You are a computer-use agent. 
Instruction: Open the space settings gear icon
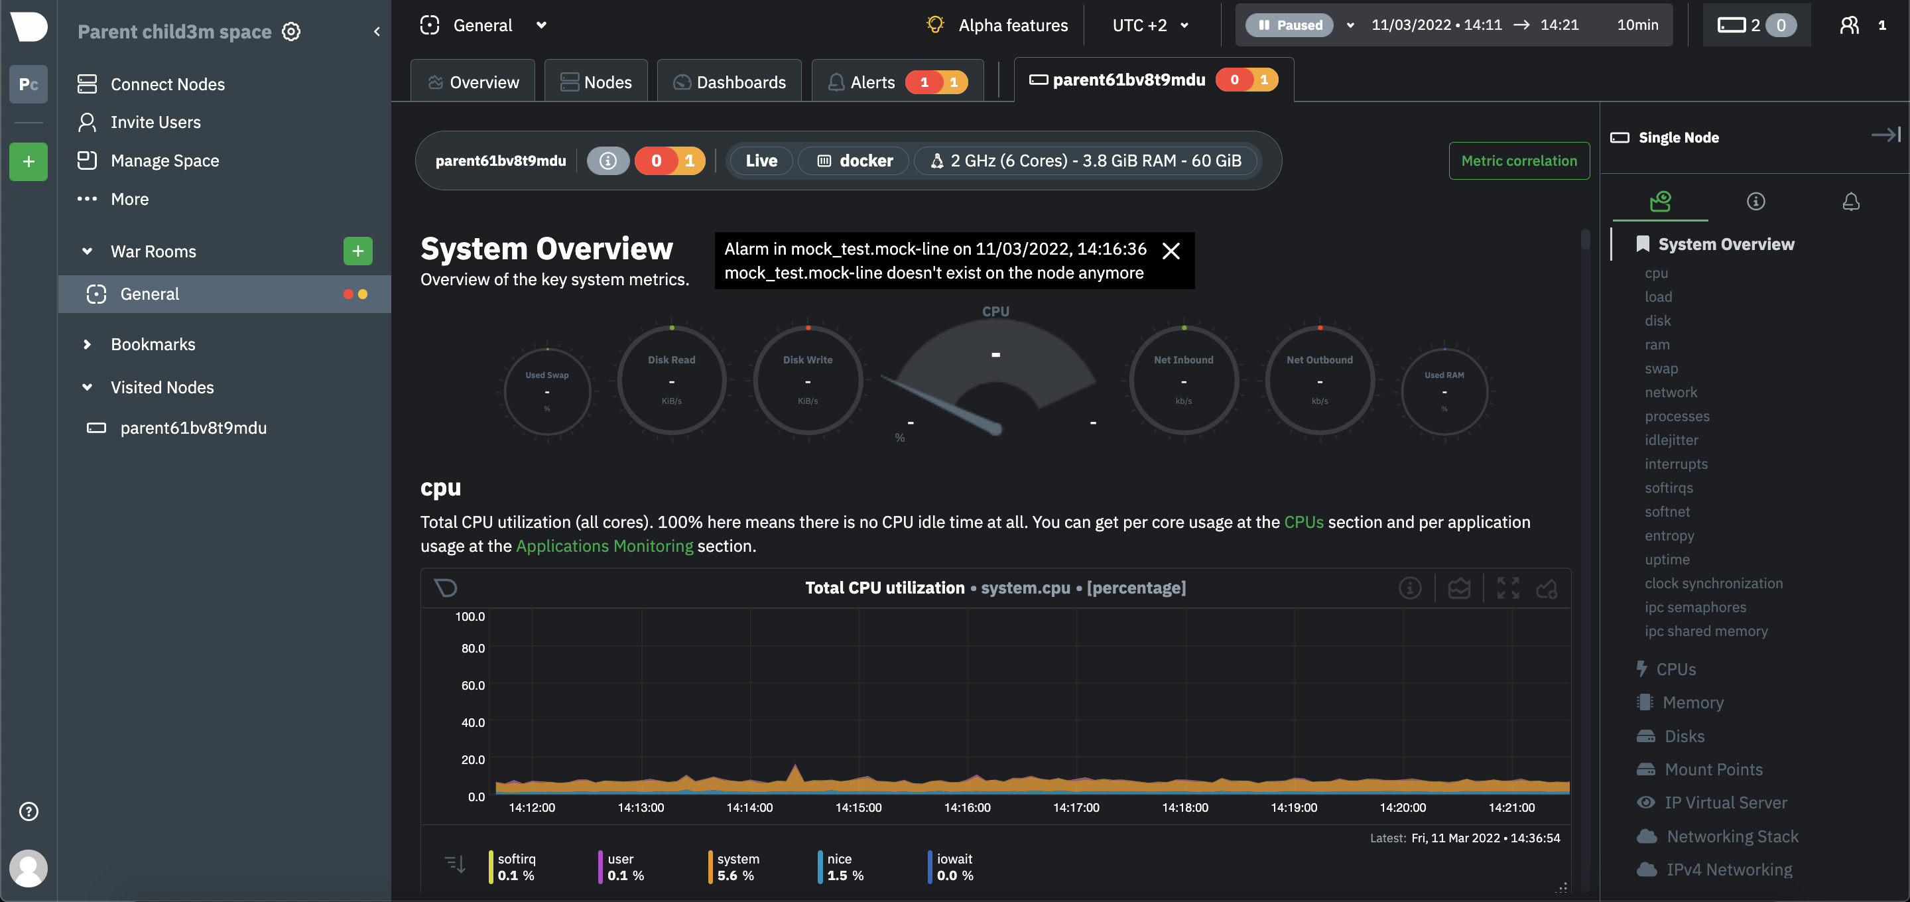290,31
